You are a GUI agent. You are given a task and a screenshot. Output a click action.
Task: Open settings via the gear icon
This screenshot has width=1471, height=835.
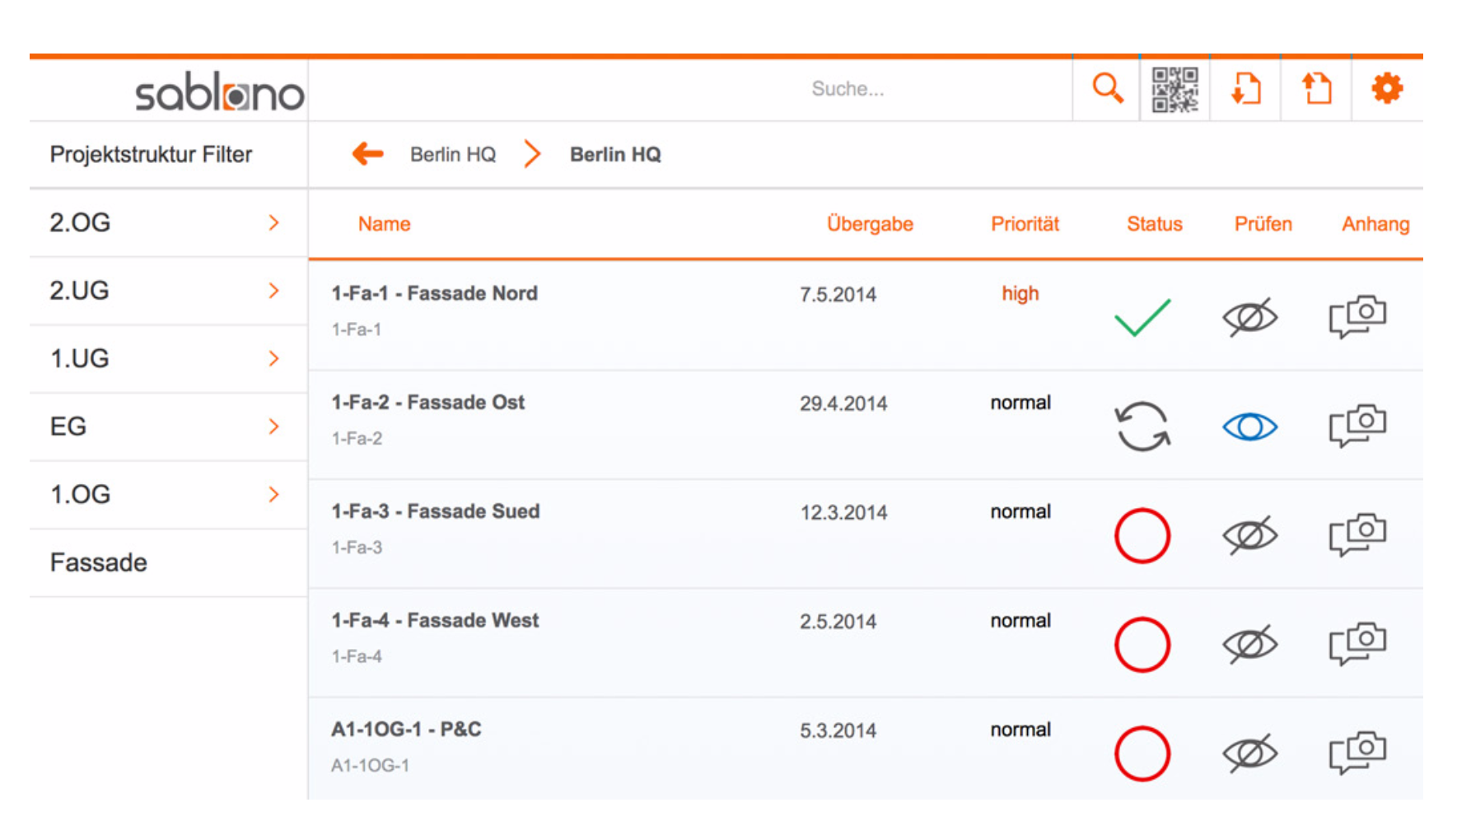point(1387,88)
